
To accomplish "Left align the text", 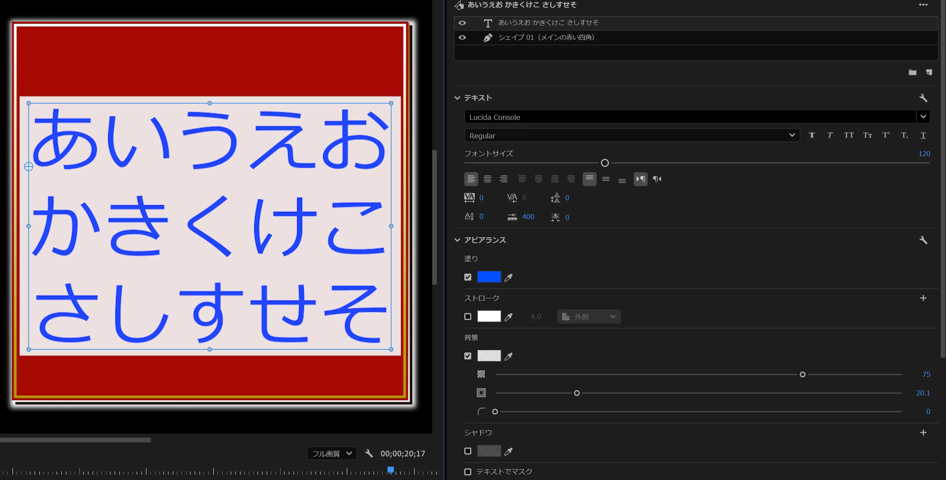I will tap(471, 179).
